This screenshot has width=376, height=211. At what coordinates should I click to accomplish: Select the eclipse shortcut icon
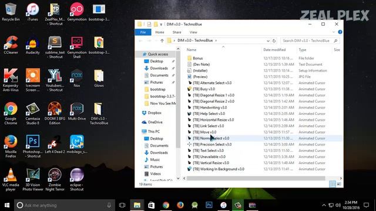pos(77,179)
